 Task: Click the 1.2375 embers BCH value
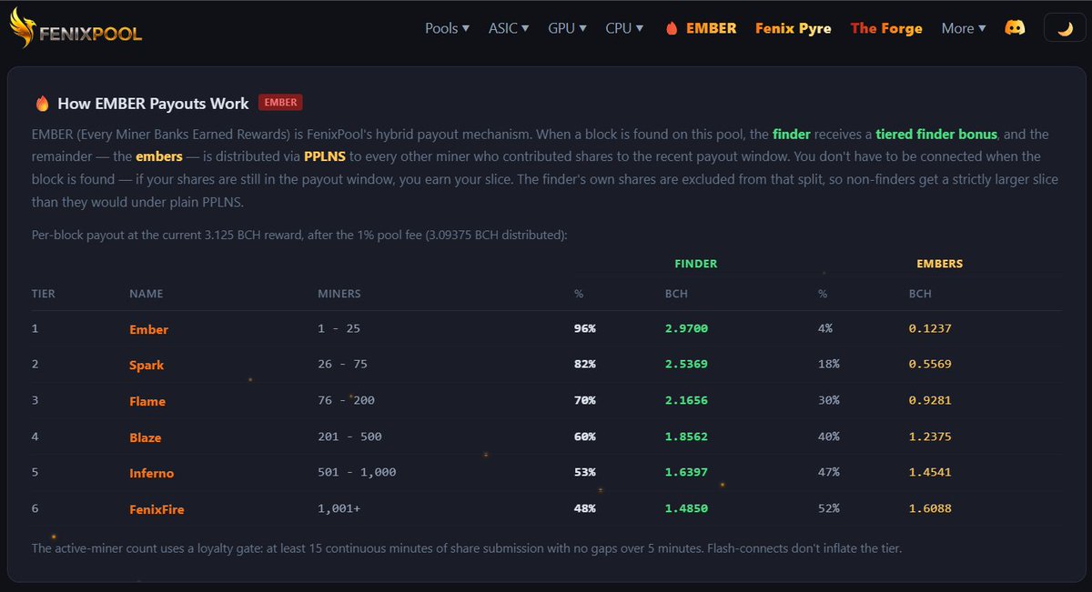930,436
